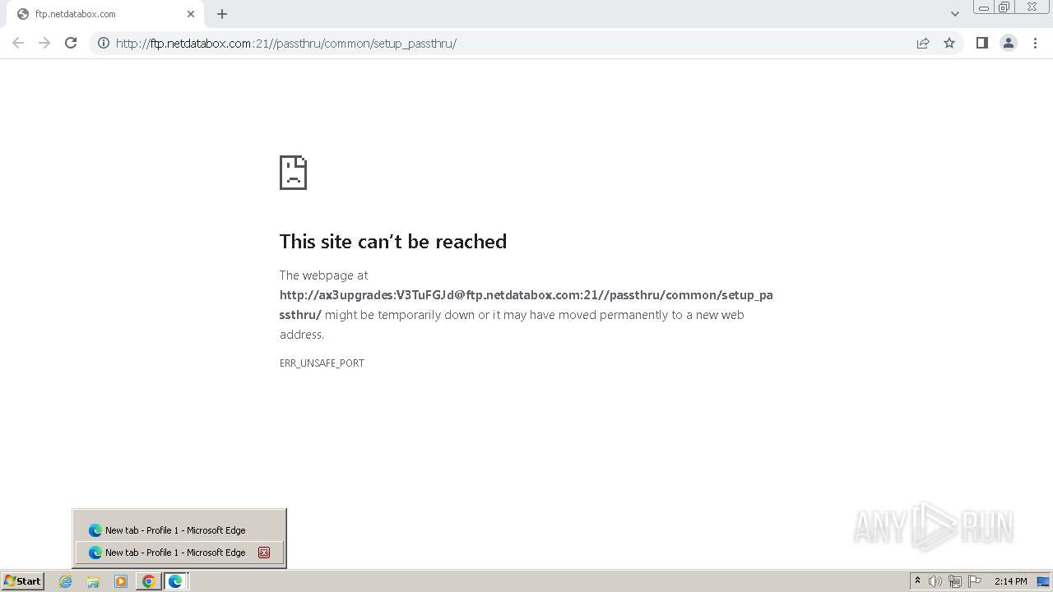The width and height of the screenshot is (1053, 592).
Task: Reload the page with the refresh icon
Action: coord(71,43)
